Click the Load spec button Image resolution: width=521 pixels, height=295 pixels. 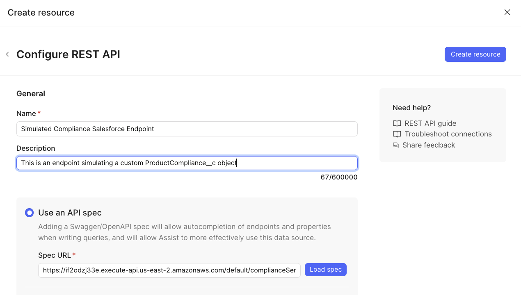tap(326, 270)
